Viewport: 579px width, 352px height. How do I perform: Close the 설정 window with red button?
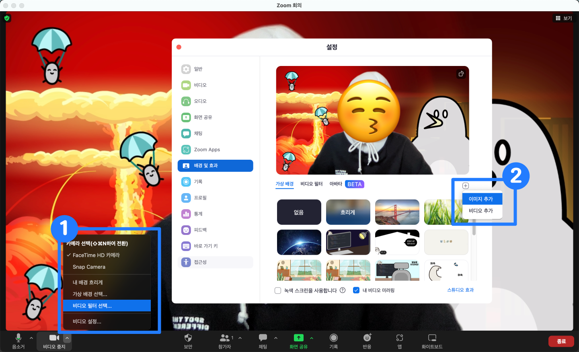(179, 47)
